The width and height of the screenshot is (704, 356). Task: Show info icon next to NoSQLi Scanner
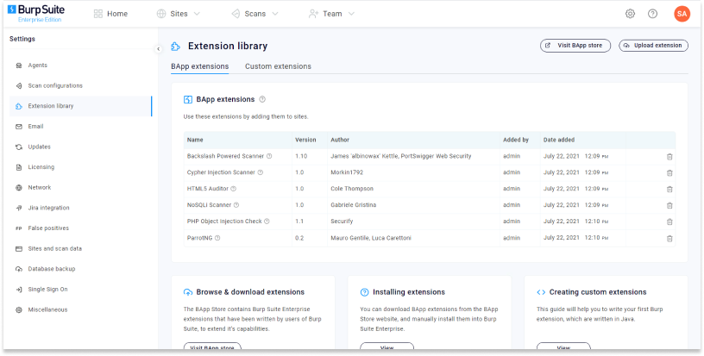click(236, 205)
